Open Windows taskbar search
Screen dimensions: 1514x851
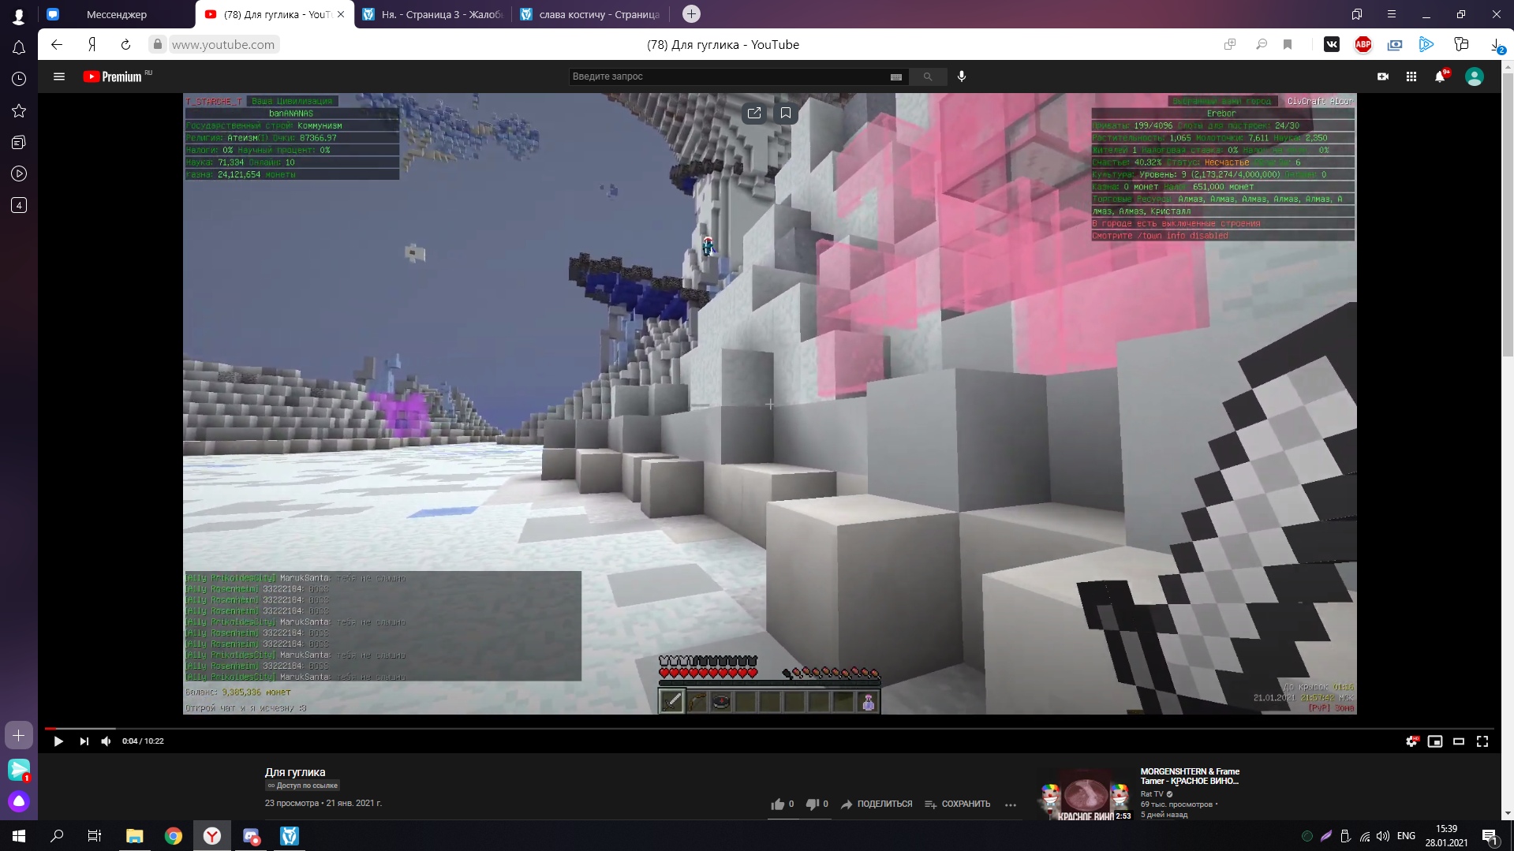pos(57,836)
